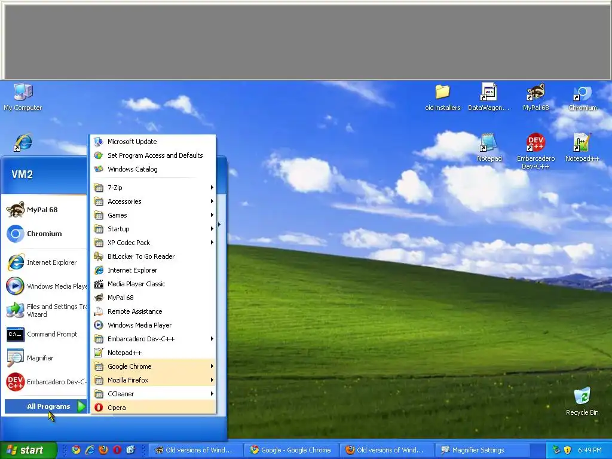Expand the Mozilla Firefox submenu

tap(154, 380)
